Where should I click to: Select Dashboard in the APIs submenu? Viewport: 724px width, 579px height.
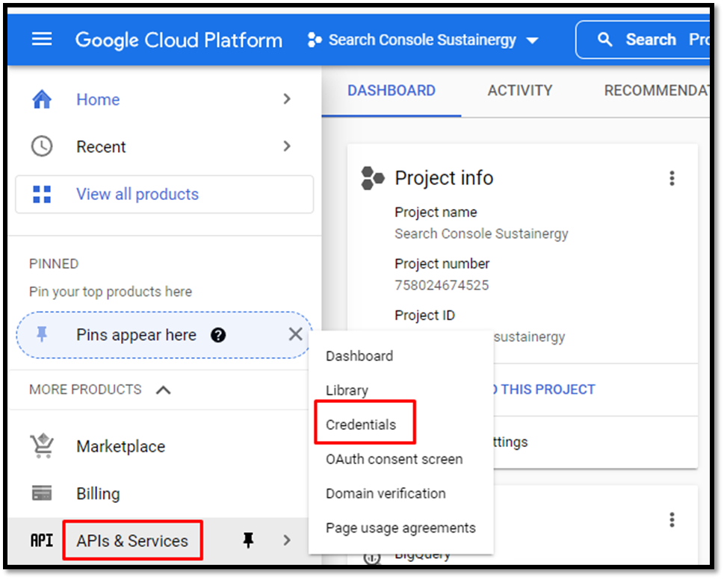359,356
